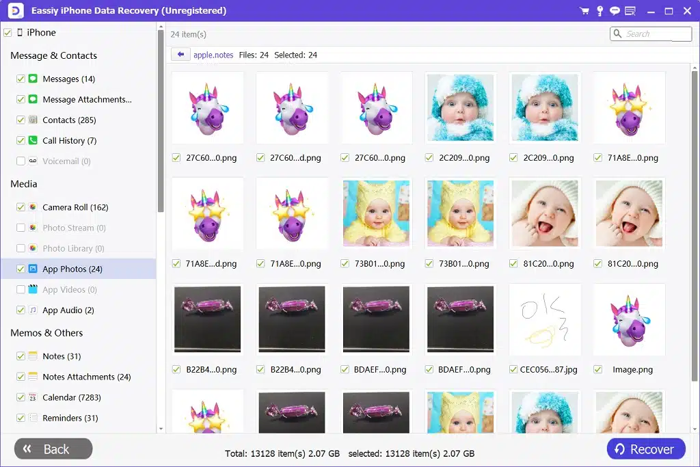Click the Contacts address book icon

point(32,120)
